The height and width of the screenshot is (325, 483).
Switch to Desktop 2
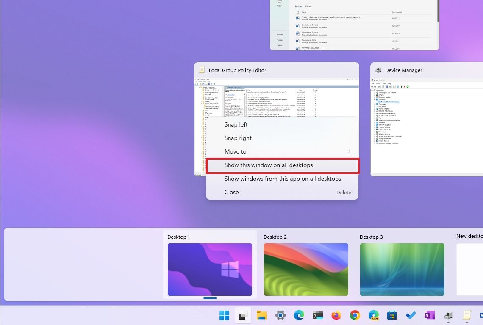click(x=306, y=269)
